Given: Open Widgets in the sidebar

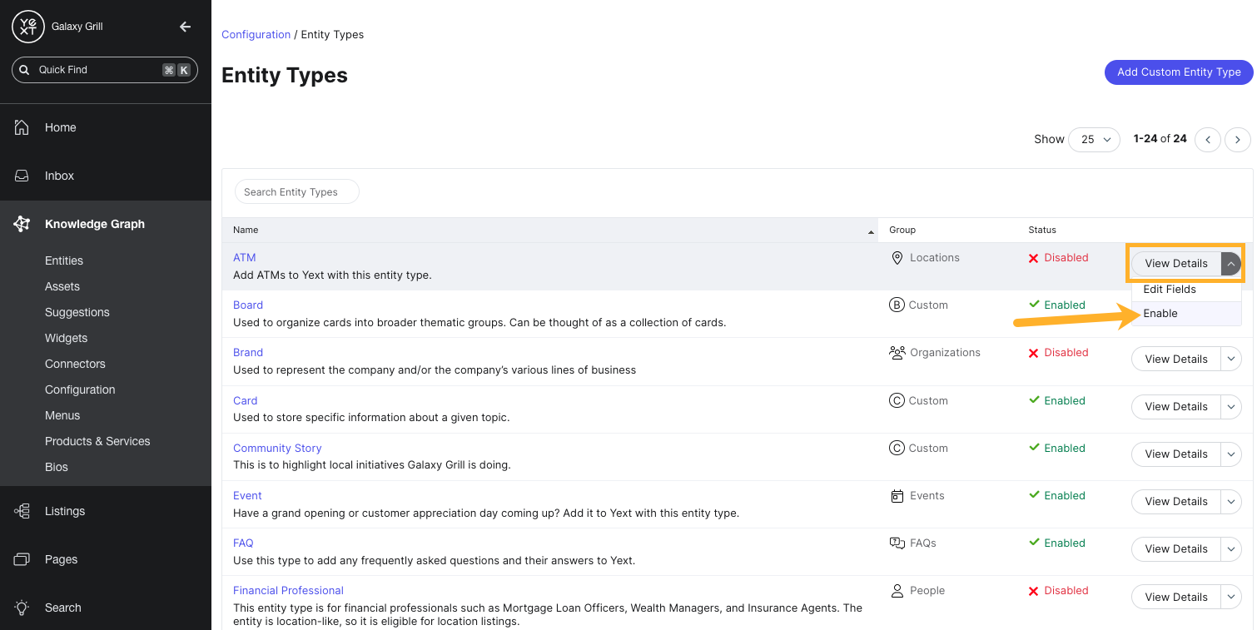Looking at the screenshot, I should click(67, 338).
